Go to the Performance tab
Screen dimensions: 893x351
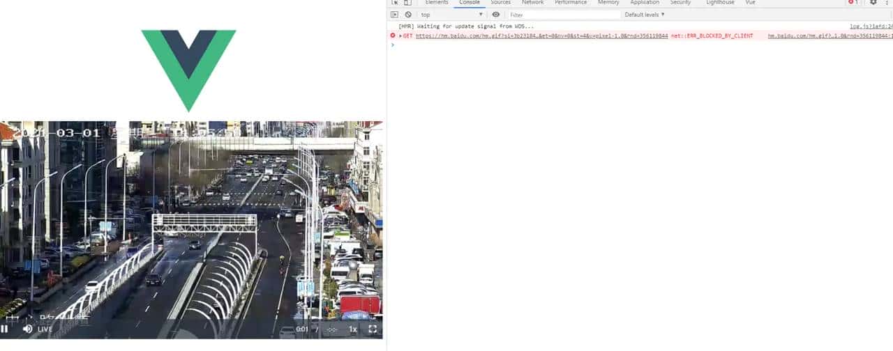pyautogui.click(x=571, y=3)
